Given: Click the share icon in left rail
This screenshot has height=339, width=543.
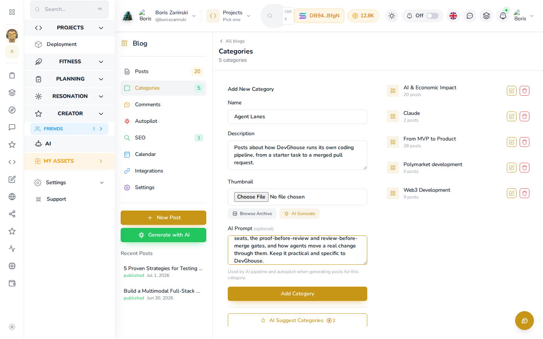Looking at the screenshot, I should (x=12, y=214).
